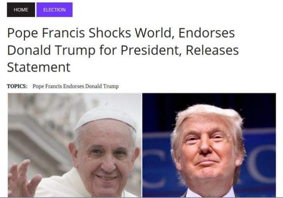Click 'Trump' in the headline text
283x198 pixels.
click(75, 50)
